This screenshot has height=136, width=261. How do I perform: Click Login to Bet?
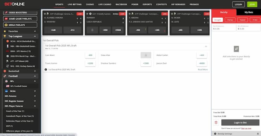(x=240, y=123)
